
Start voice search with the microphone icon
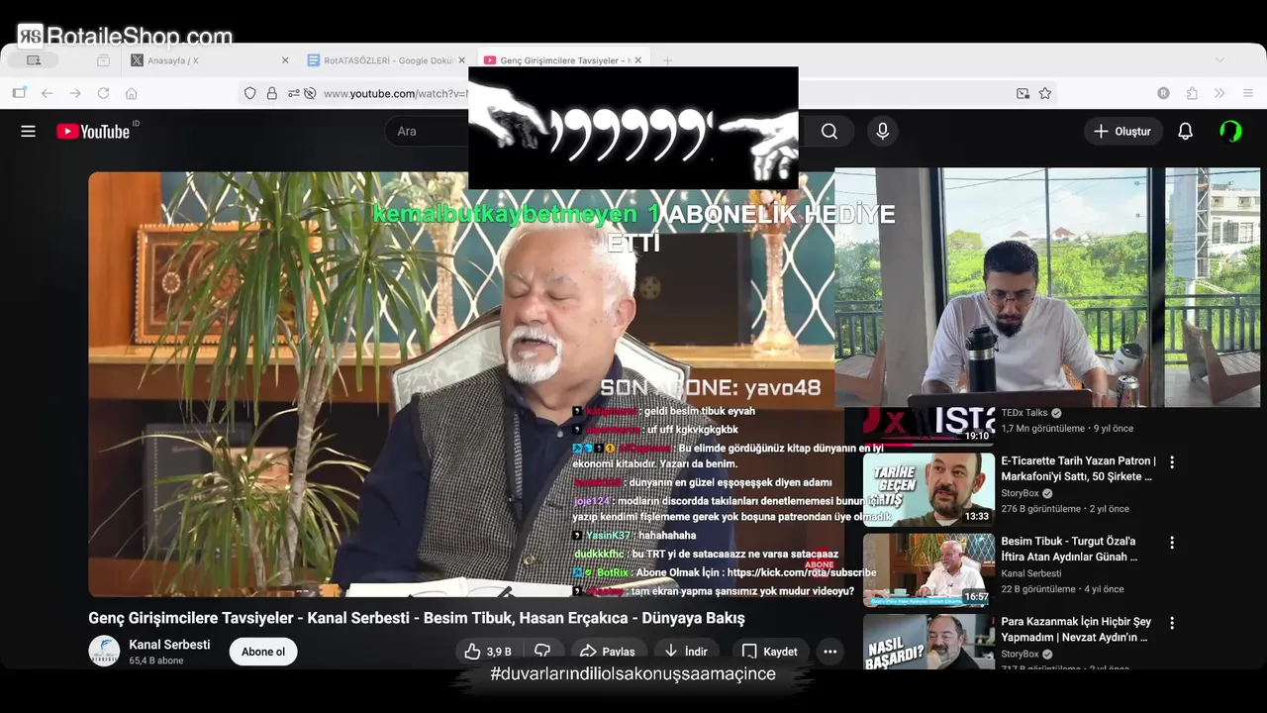882,131
